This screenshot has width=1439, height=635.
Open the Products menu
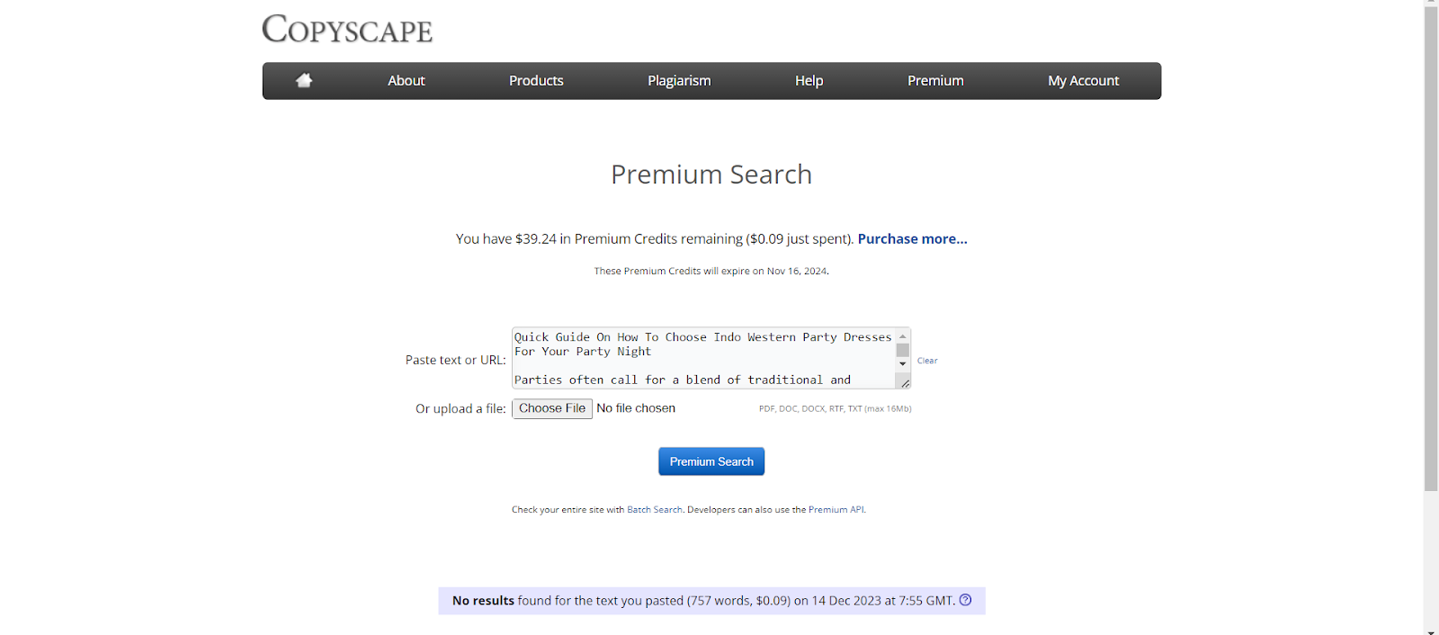click(536, 81)
